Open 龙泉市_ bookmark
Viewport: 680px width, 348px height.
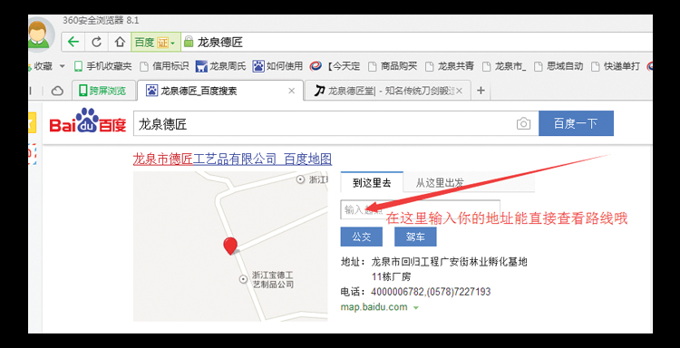[x=504, y=66]
